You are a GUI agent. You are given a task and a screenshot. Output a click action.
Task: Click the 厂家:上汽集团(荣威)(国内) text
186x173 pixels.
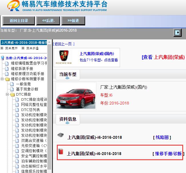coord(124,87)
